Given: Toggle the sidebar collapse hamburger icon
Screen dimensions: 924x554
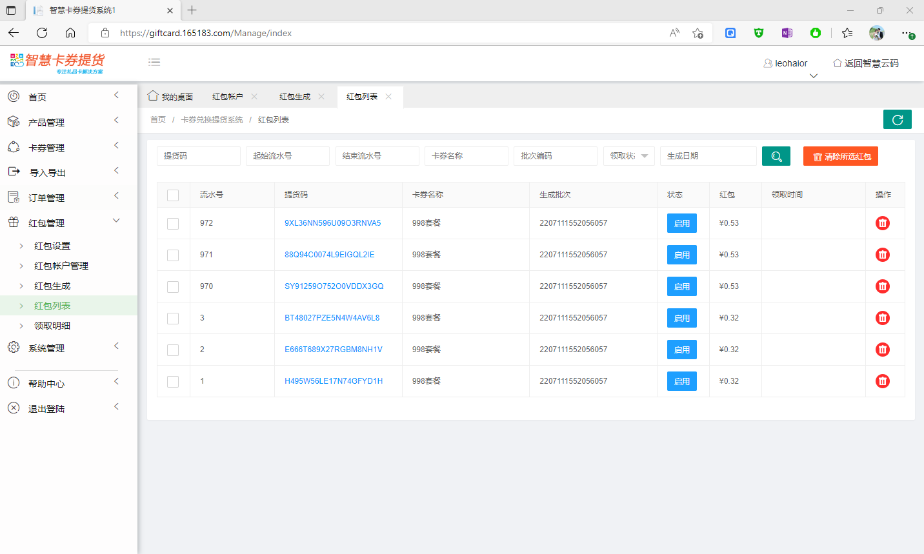Looking at the screenshot, I should coord(154,62).
